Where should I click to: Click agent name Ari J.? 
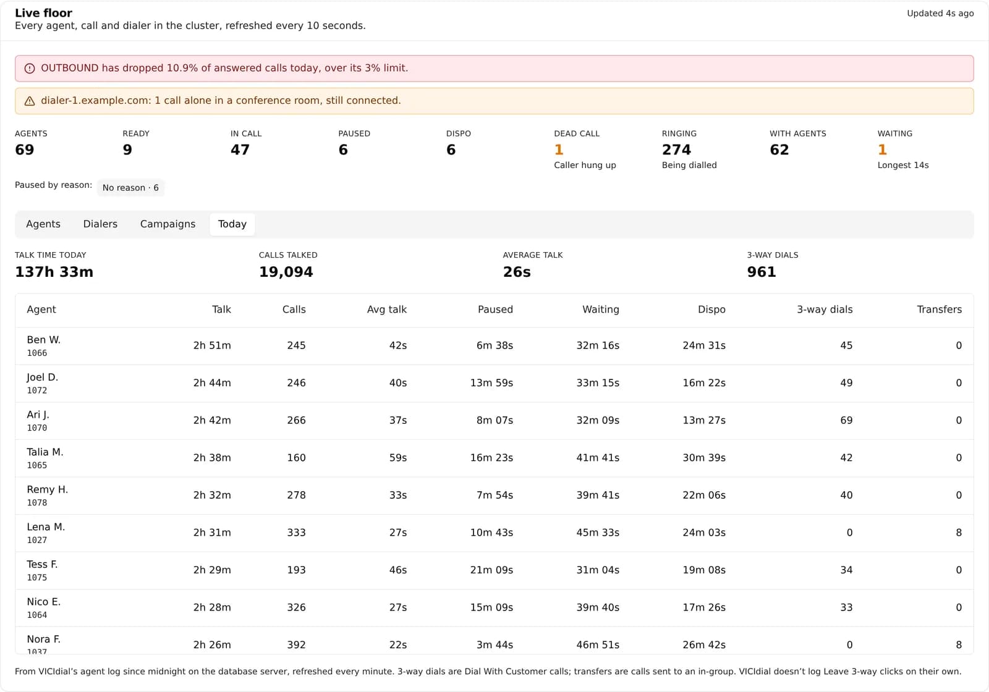coord(38,415)
